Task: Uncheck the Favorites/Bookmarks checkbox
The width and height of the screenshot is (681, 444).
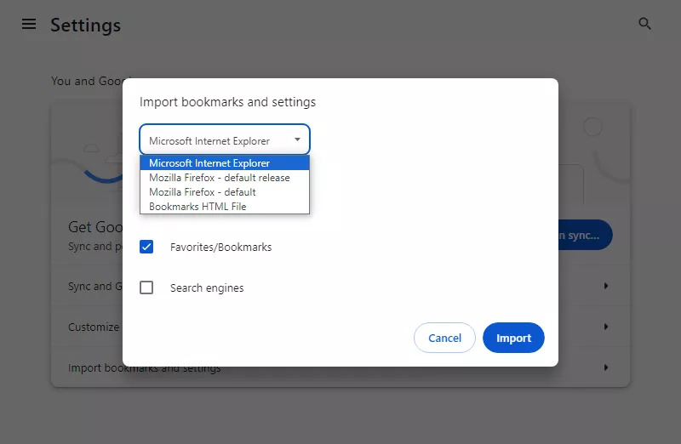Action: click(146, 247)
